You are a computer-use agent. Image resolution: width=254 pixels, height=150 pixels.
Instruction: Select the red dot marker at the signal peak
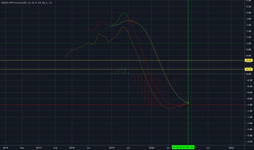coord(132,21)
